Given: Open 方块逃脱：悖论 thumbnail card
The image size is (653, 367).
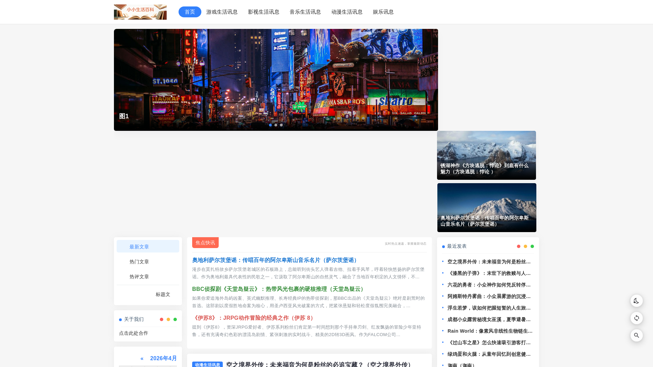Looking at the screenshot, I should (x=486, y=155).
